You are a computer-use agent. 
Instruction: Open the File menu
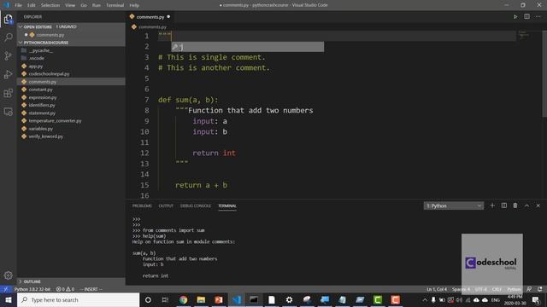click(19, 5)
